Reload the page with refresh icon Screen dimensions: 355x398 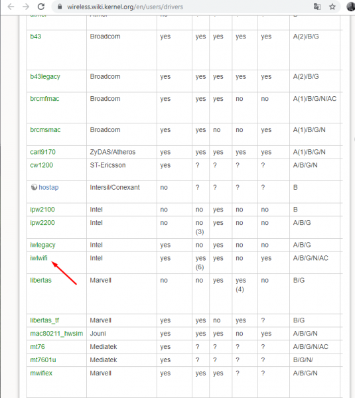click(x=41, y=7)
